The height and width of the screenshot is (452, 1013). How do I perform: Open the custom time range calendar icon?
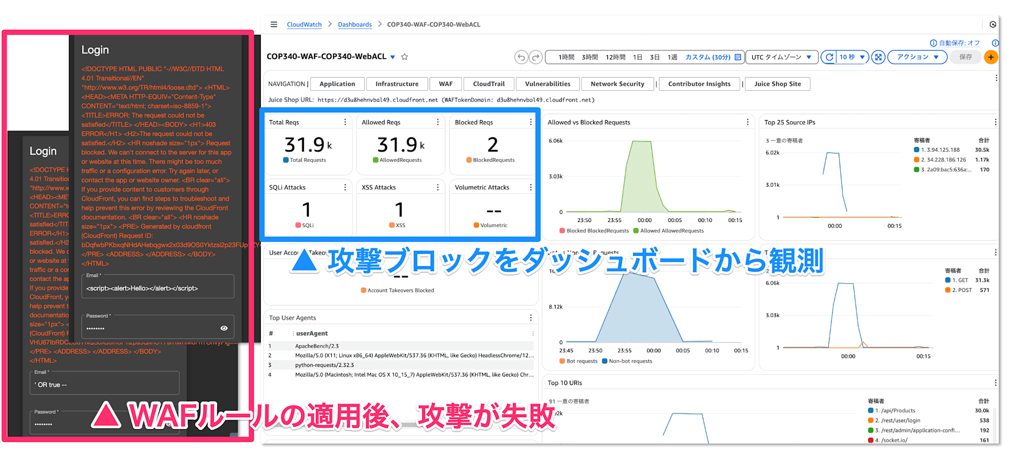(738, 57)
